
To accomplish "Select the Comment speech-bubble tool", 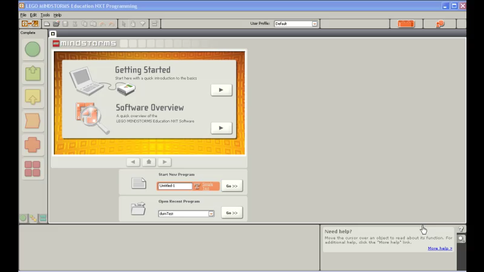I will [x=143, y=24].
